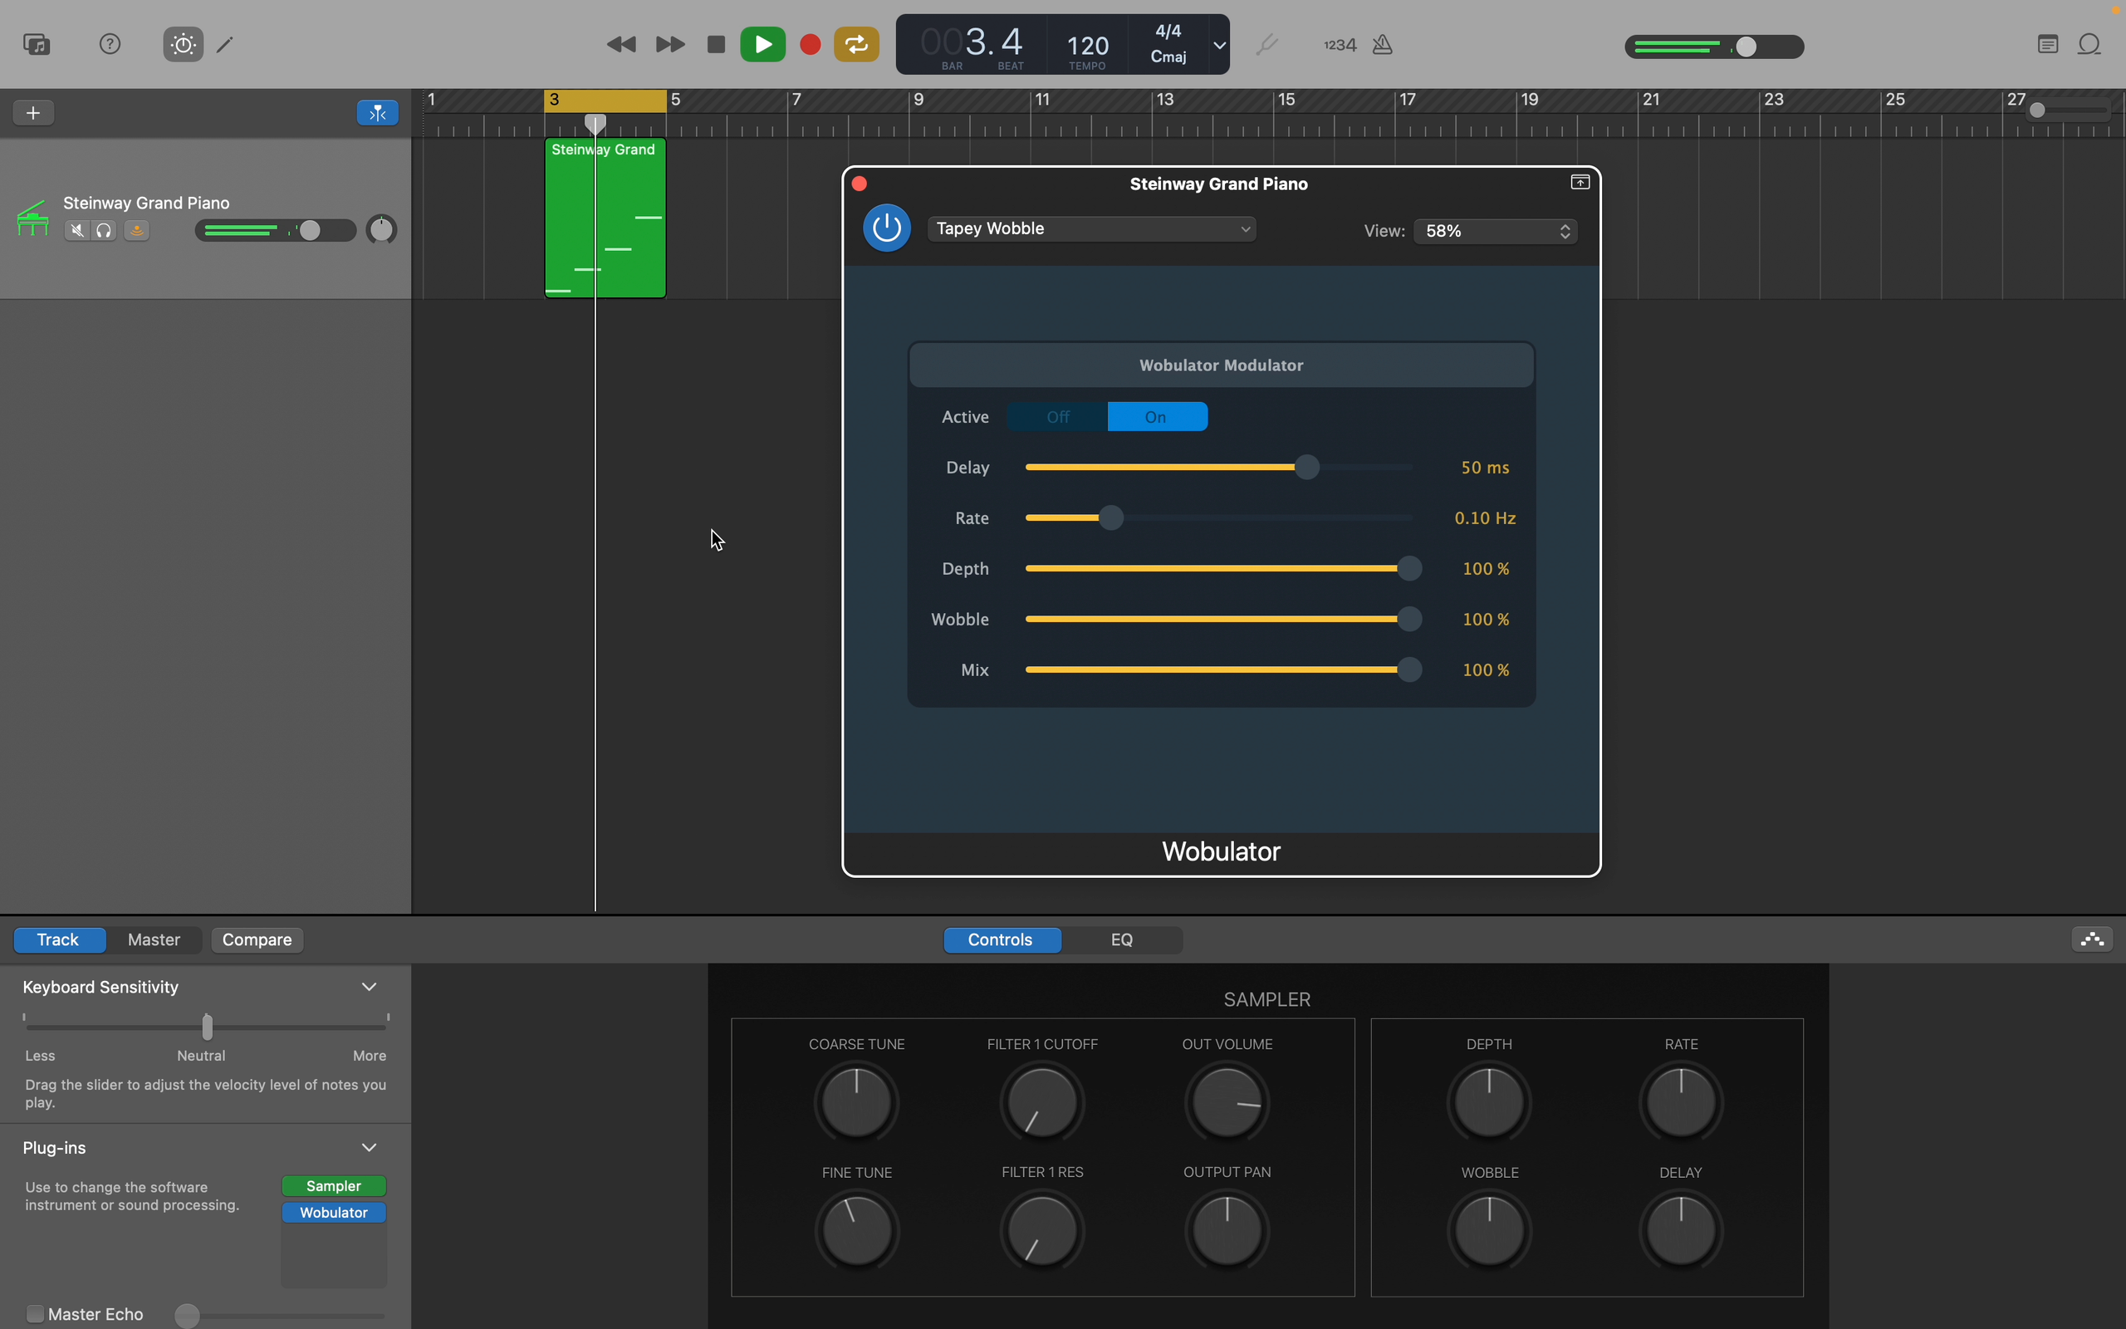Switch to the Master tab

[154, 939]
